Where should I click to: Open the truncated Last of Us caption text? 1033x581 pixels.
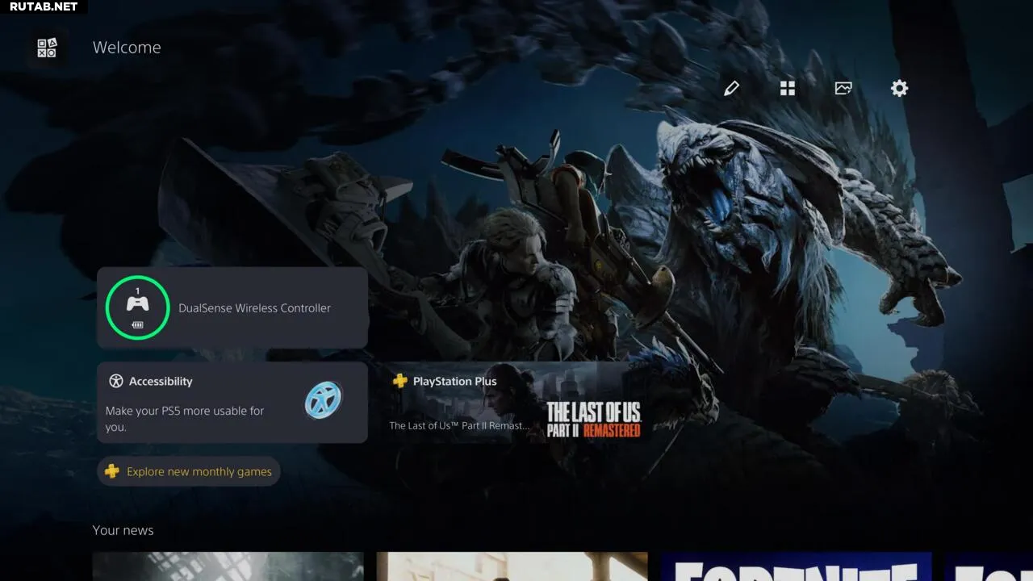coord(459,425)
